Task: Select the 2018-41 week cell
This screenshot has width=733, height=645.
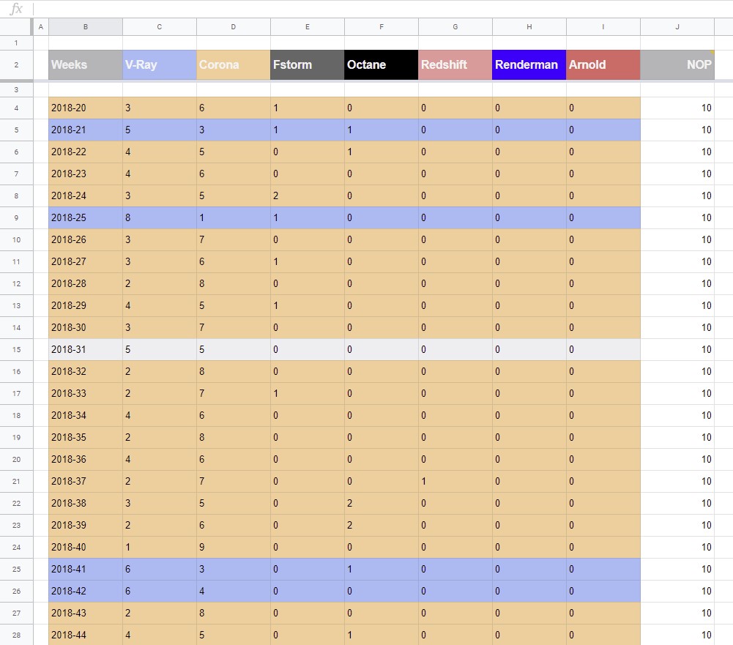Action: [86, 570]
